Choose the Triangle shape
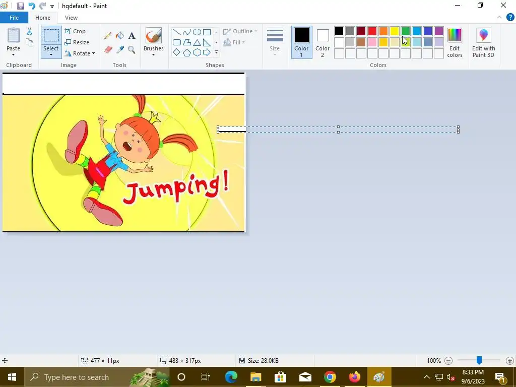The image size is (516, 387). point(197,42)
